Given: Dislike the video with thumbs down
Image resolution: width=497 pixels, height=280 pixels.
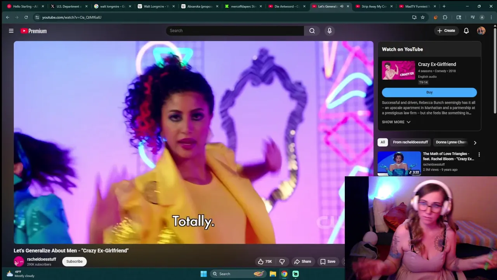Looking at the screenshot, I should click(x=282, y=261).
